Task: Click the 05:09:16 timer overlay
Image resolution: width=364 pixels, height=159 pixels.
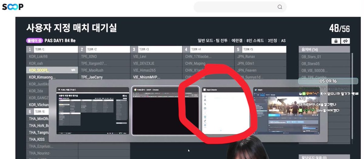Action: [328, 81]
